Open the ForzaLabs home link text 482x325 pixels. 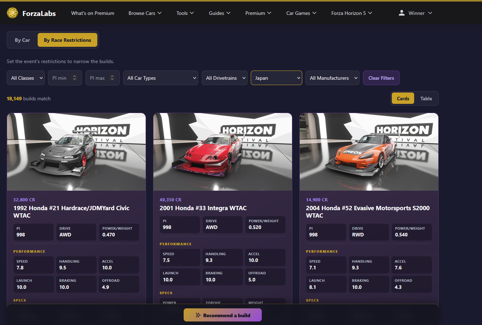[x=39, y=13]
